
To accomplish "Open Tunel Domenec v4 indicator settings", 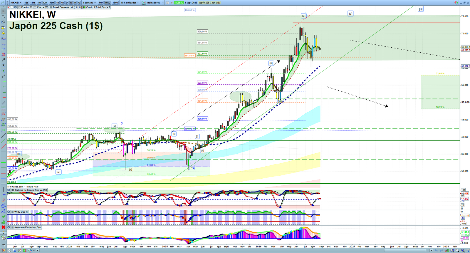I will (66, 7).
